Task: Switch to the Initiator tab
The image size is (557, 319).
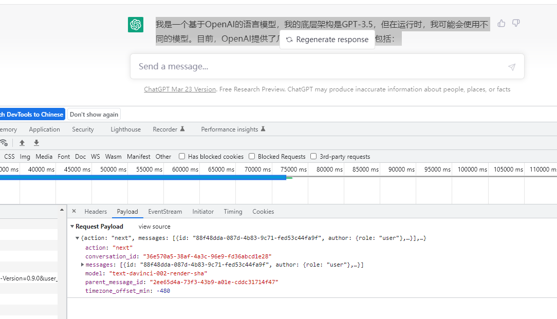Action: (x=203, y=211)
